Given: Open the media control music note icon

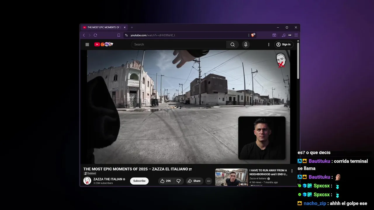Looking at the screenshot, I should 283,35.
